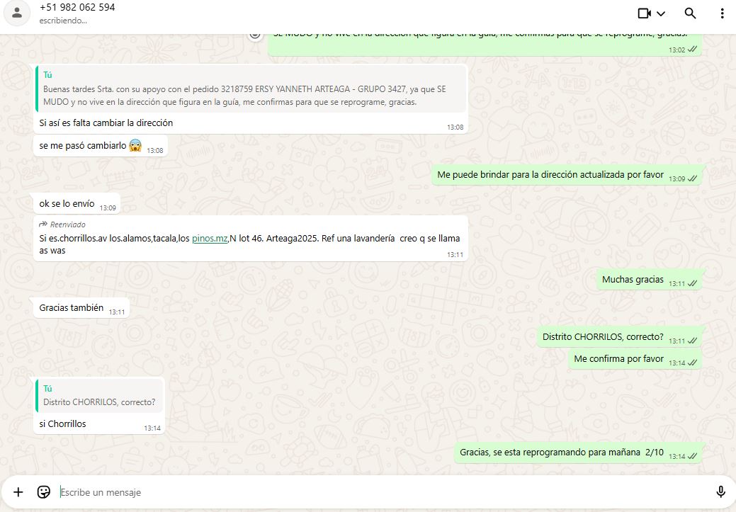The height and width of the screenshot is (512, 736).
Task: Select the 'ok se lo envío' message
Action: coord(67,204)
